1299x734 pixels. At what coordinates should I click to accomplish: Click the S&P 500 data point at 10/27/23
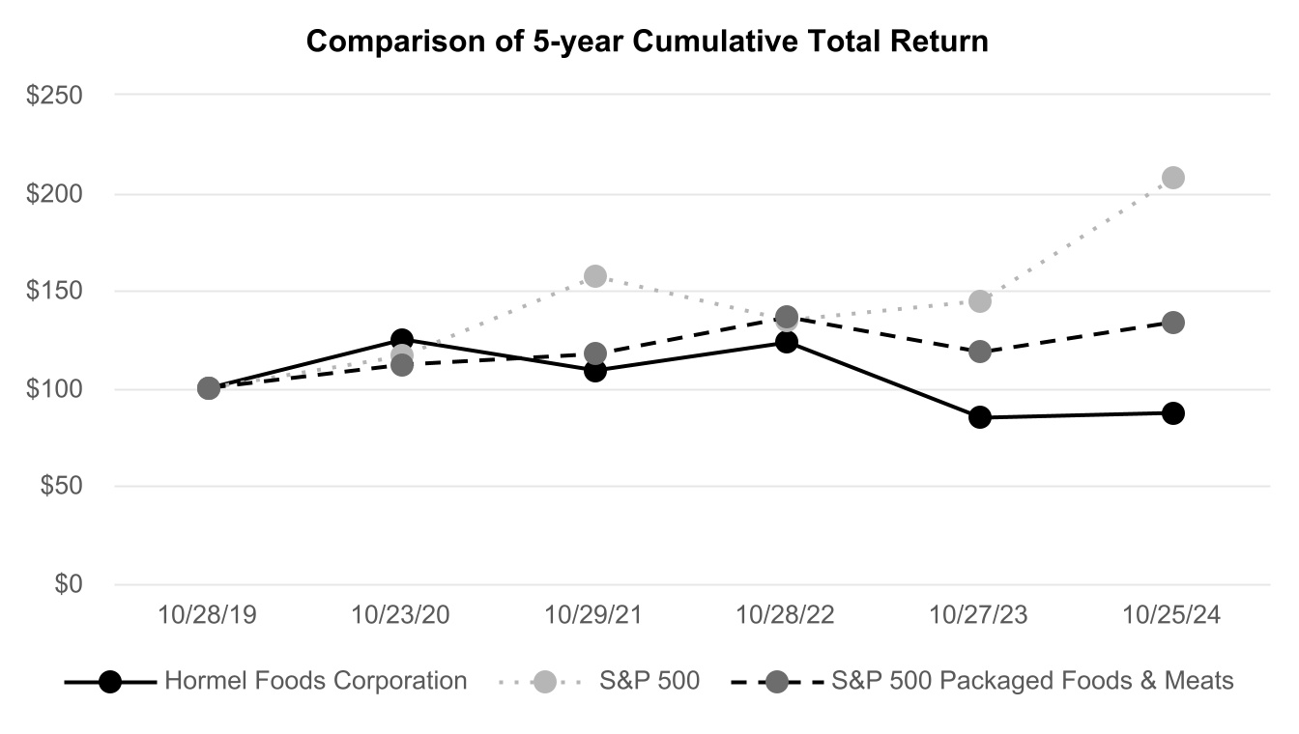(x=980, y=301)
